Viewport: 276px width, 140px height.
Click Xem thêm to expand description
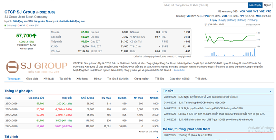point(179,70)
